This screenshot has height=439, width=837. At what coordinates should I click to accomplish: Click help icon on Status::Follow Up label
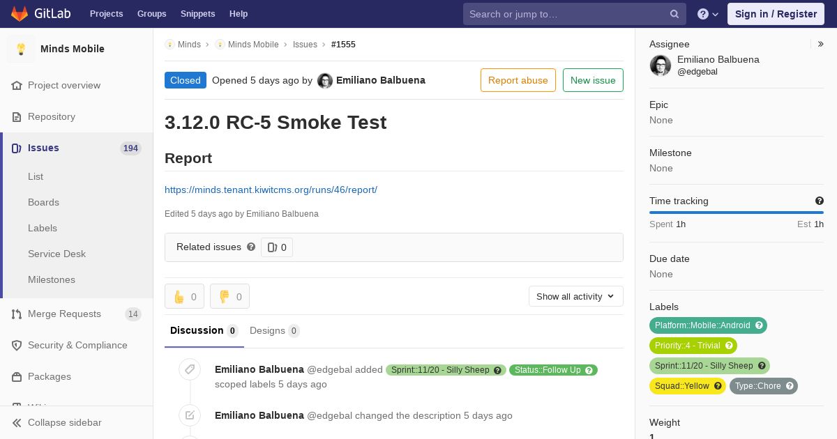pos(589,370)
